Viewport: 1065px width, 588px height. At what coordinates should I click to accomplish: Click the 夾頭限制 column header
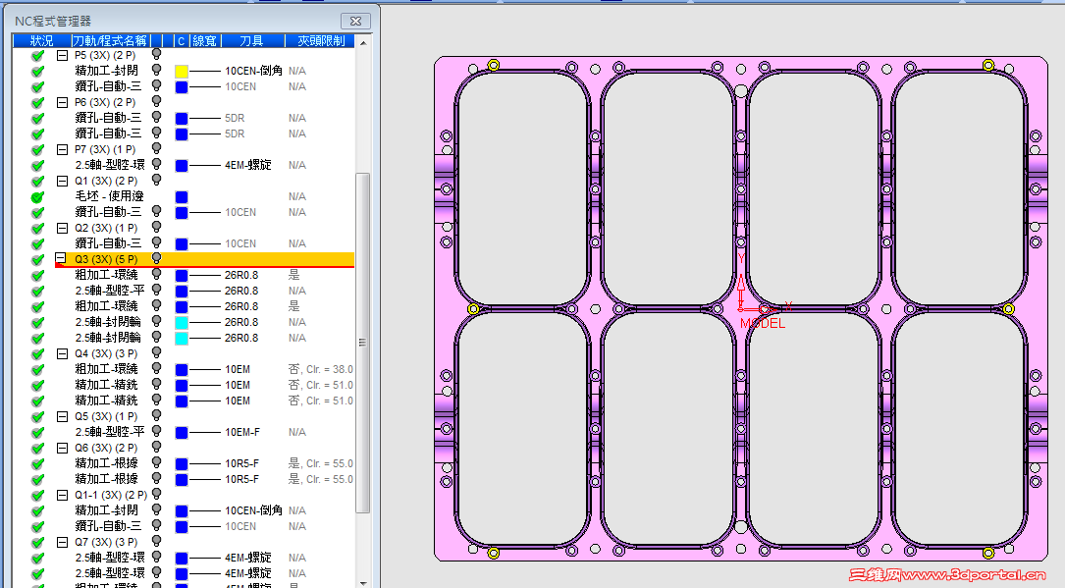point(321,41)
